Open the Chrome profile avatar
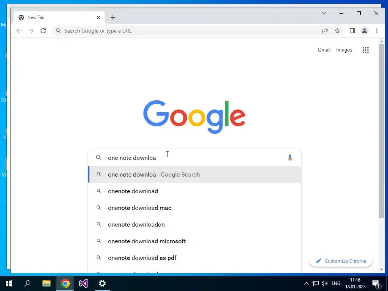The image size is (388, 291). coord(364,31)
